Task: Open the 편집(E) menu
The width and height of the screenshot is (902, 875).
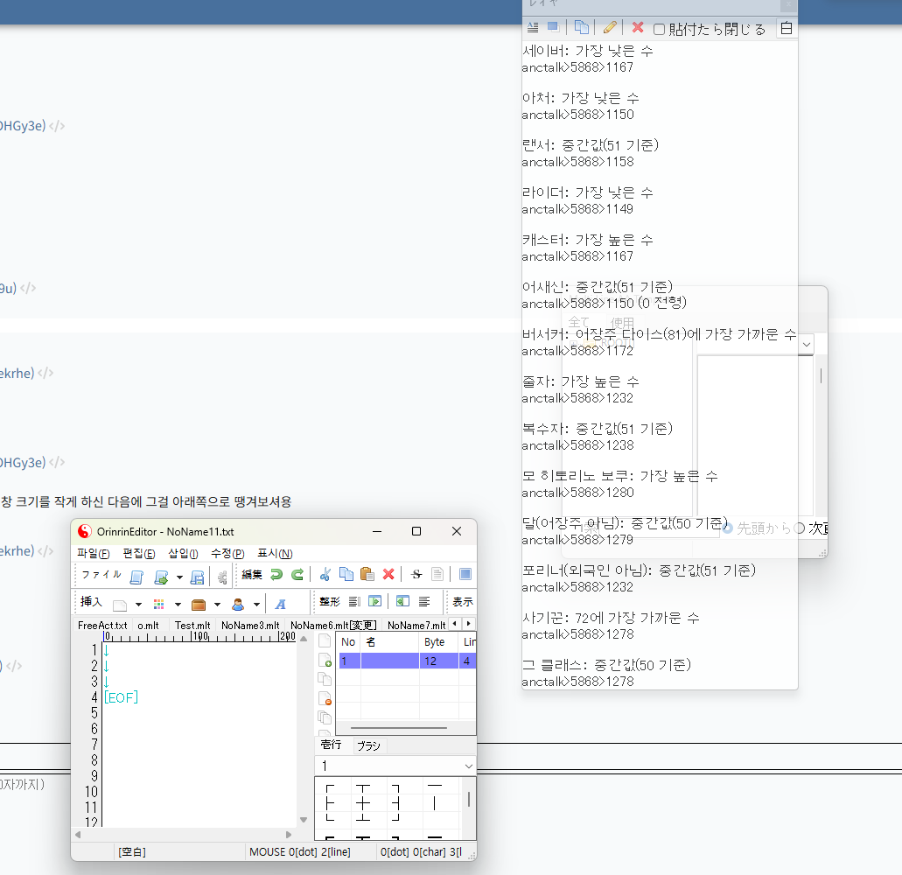Action: pyautogui.click(x=139, y=553)
